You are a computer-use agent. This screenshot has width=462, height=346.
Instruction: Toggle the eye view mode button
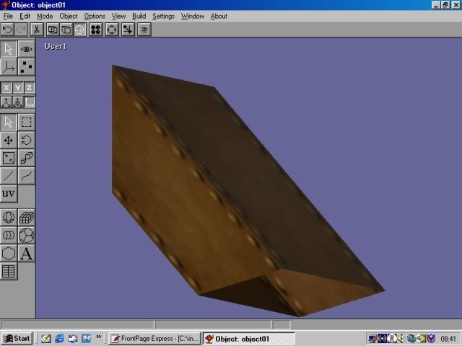27,49
